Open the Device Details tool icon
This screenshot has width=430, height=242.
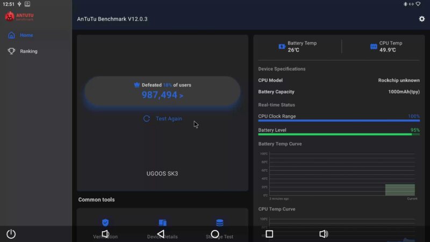pyautogui.click(x=163, y=222)
